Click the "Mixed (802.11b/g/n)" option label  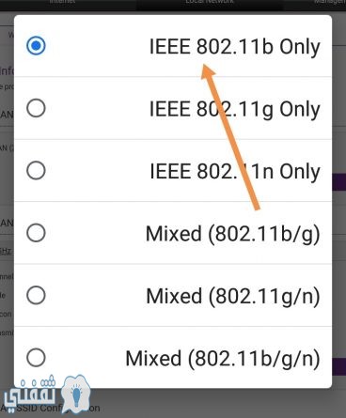click(223, 359)
